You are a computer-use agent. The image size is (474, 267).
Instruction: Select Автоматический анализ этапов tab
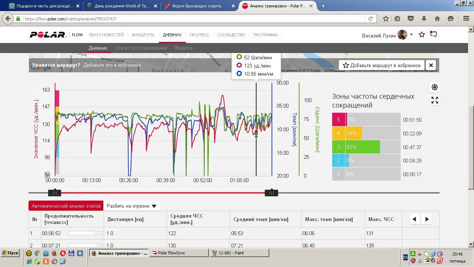click(x=66, y=206)
